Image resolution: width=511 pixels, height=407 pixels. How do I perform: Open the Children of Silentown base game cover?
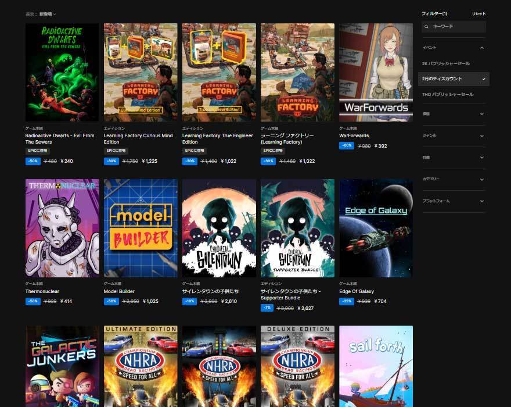click(219, 228)
